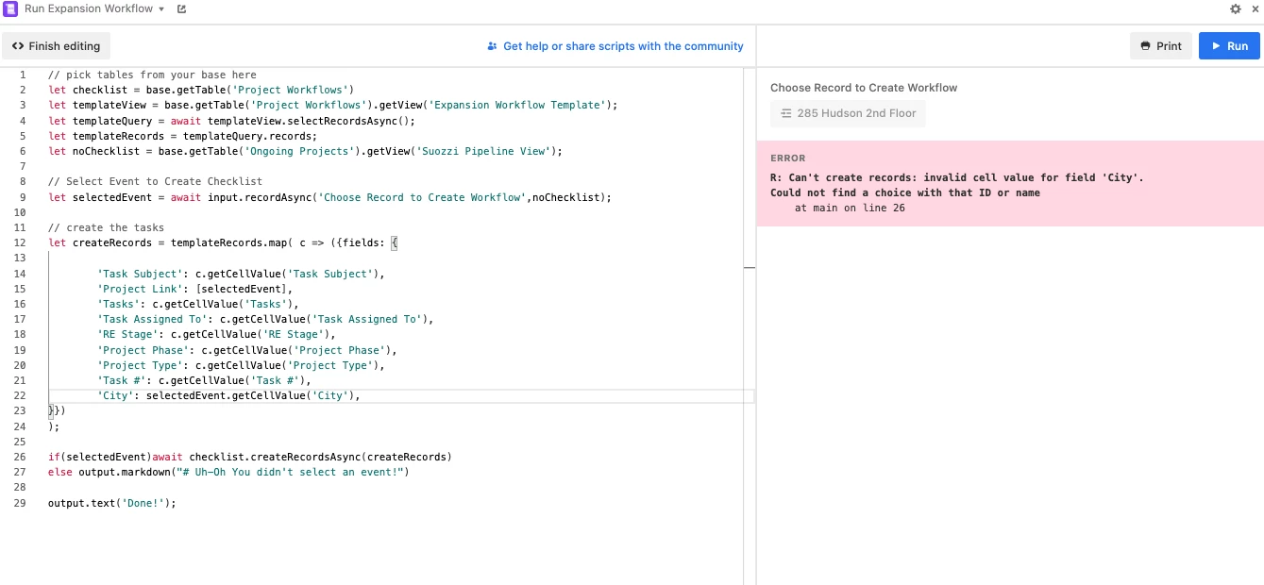Click the play icon in Run button

[x=1215, y=45]
